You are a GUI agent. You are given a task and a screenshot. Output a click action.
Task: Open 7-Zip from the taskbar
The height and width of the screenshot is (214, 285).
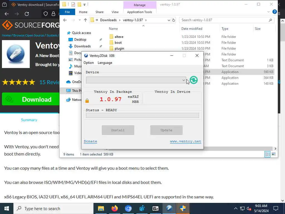pos(155,208)
